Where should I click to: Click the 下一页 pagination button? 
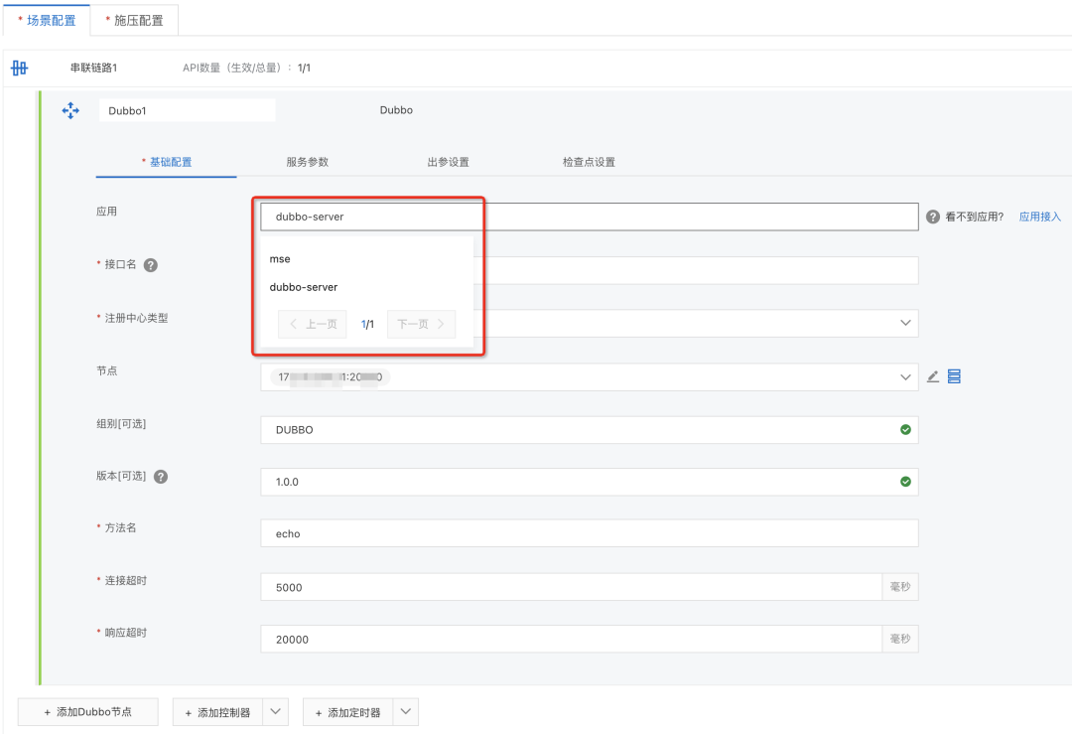click(421, 324)
